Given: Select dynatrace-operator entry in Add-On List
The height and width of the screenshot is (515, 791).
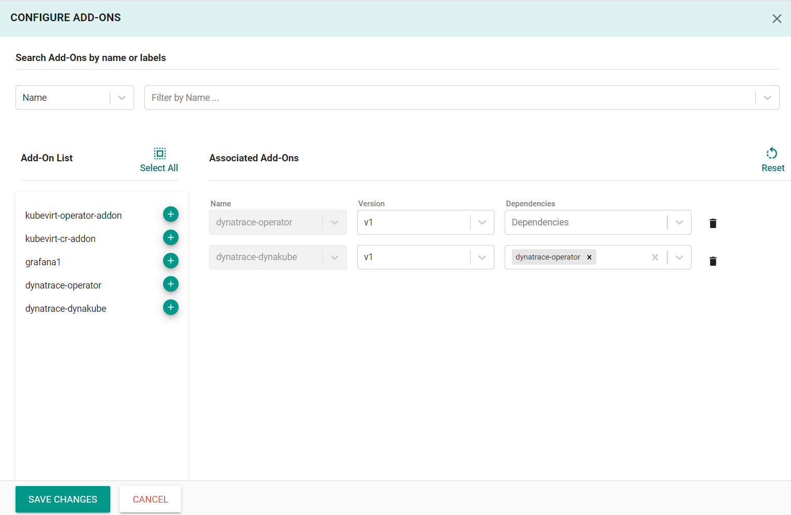Looking at the screenshot, I should coord(63,285).
